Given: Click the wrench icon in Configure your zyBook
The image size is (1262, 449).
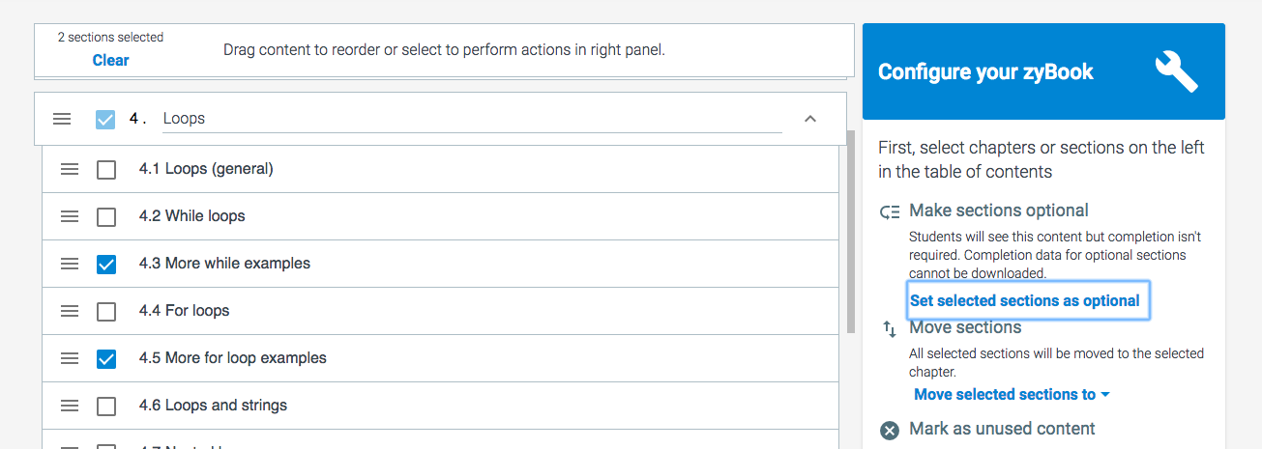Looking at the screenshot, I should 1176,71.
